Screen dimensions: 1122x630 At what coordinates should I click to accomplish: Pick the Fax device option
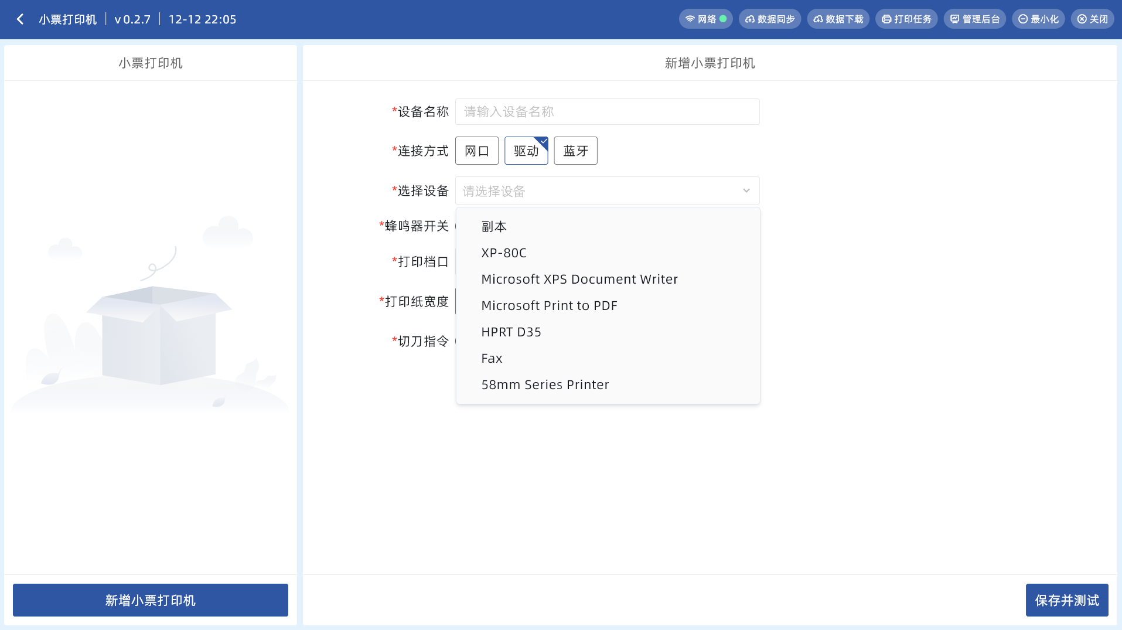coord(492,359)
